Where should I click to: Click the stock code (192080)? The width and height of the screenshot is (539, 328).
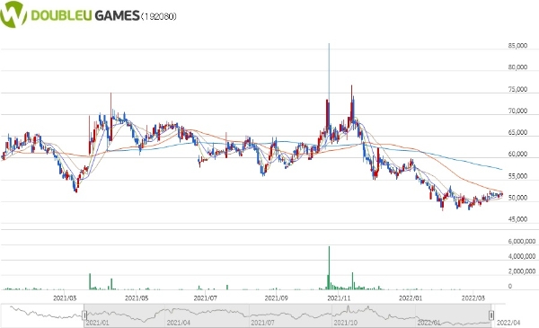tap(158, 16)
